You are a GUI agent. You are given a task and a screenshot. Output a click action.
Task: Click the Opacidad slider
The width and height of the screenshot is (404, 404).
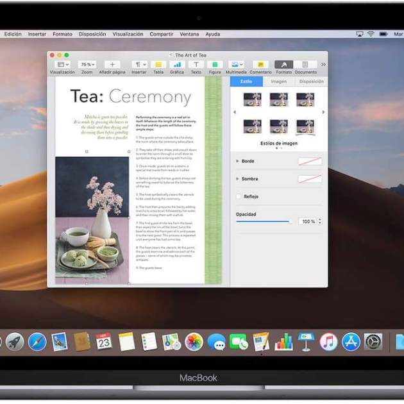tap(263, 221)
